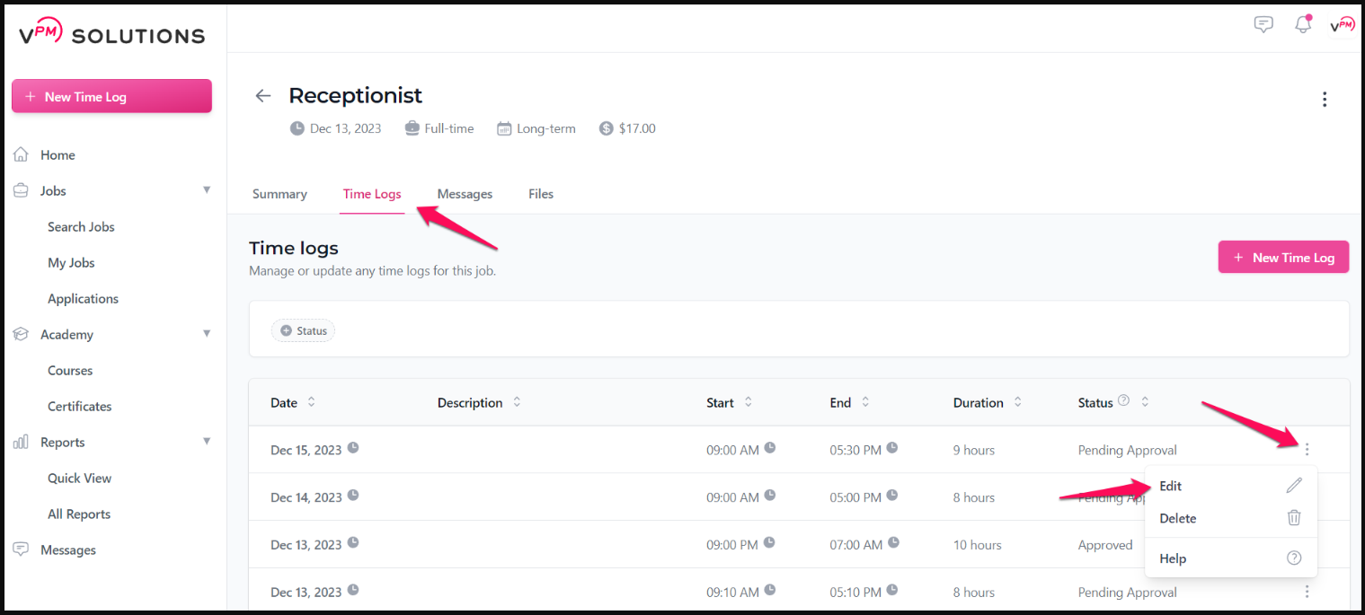1365x615 pixels.
Task: Open Search Jobs in the sidebar
Action: click(81, 226)
